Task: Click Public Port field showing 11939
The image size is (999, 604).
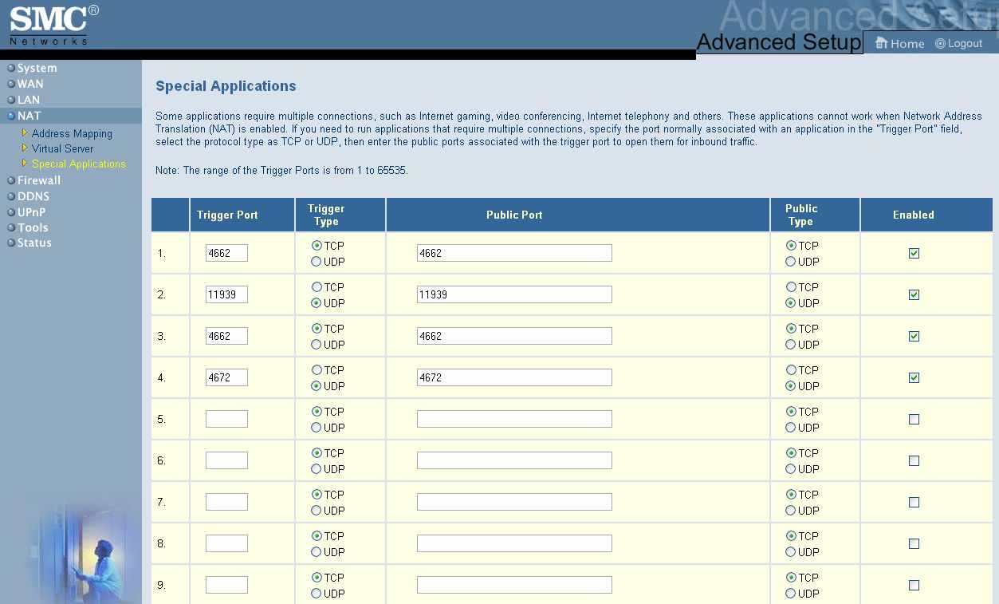Action: click(514, 294)
